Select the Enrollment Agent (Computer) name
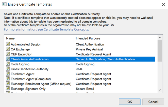The height and width of the screenshot is (107, 168). (31, 79)
